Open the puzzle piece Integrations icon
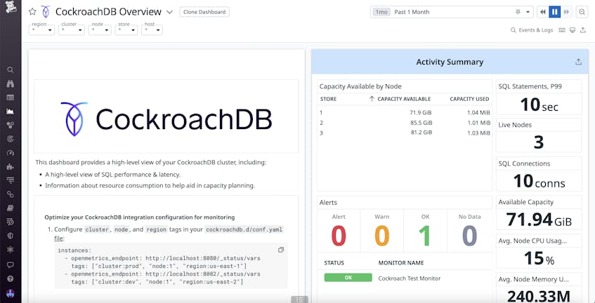Image resolution: width=595 pixels, height=303 pixels. click(11, 167)
